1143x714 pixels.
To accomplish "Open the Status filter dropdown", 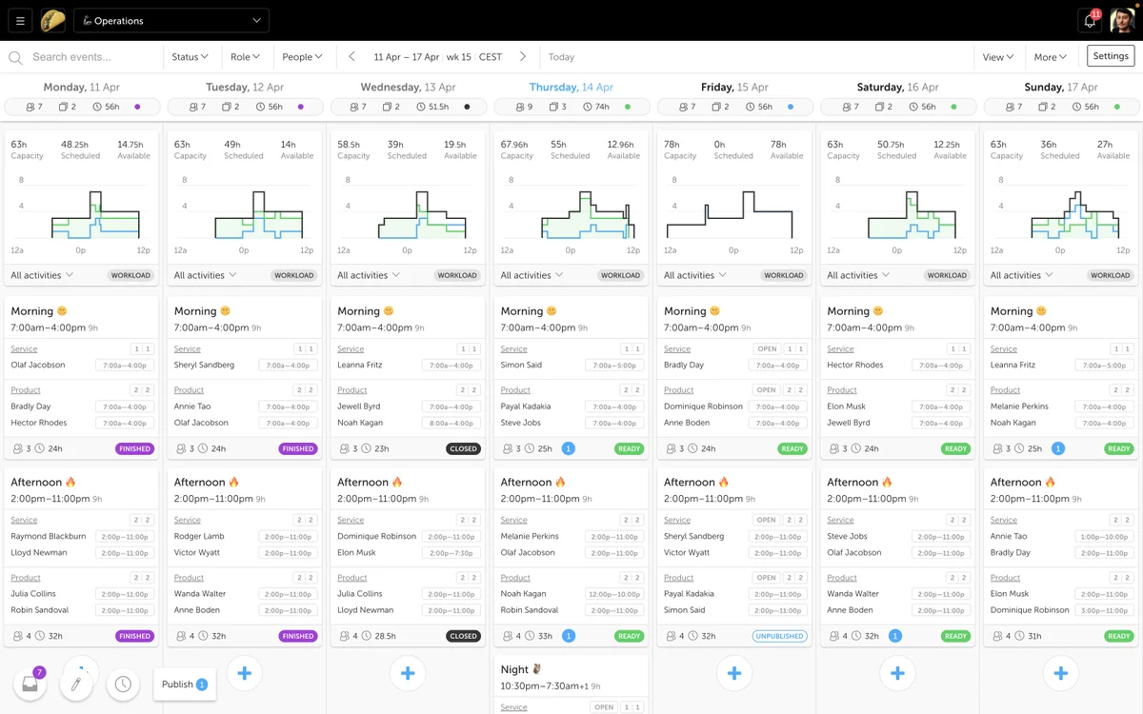I will 190,56.
